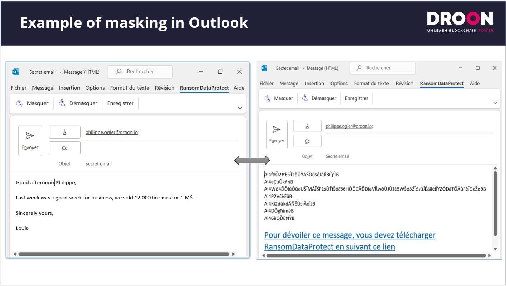The image size is (506, 286).
Task: Click Masquer in the right window ribbon
Action: [279, 98]
